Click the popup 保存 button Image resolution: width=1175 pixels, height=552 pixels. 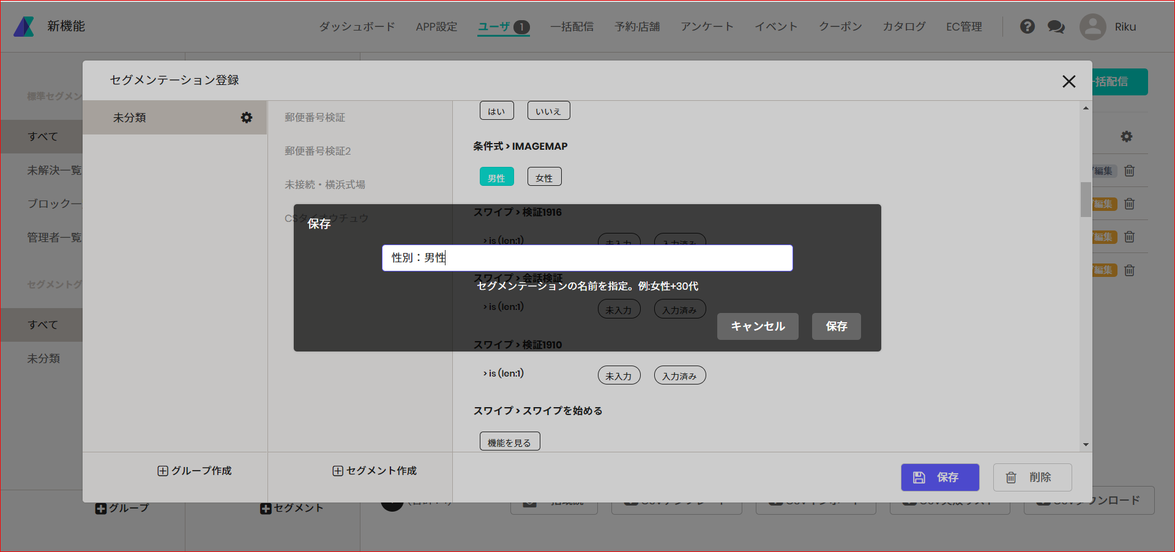(837, 326)
